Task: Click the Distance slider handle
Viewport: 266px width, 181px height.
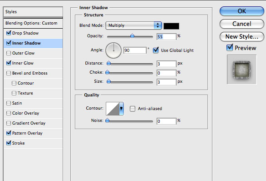Action: pos(109,63)
